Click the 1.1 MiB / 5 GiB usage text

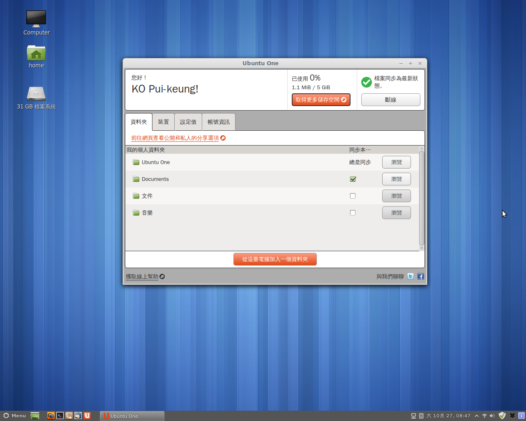pos(311,88)
